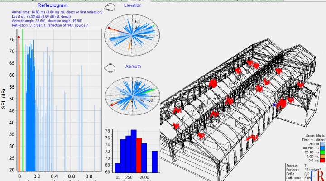Screen dimensions: 326x181
Task: Select the red direct-sound dot in the reflectogram
Action: point(19,37)
